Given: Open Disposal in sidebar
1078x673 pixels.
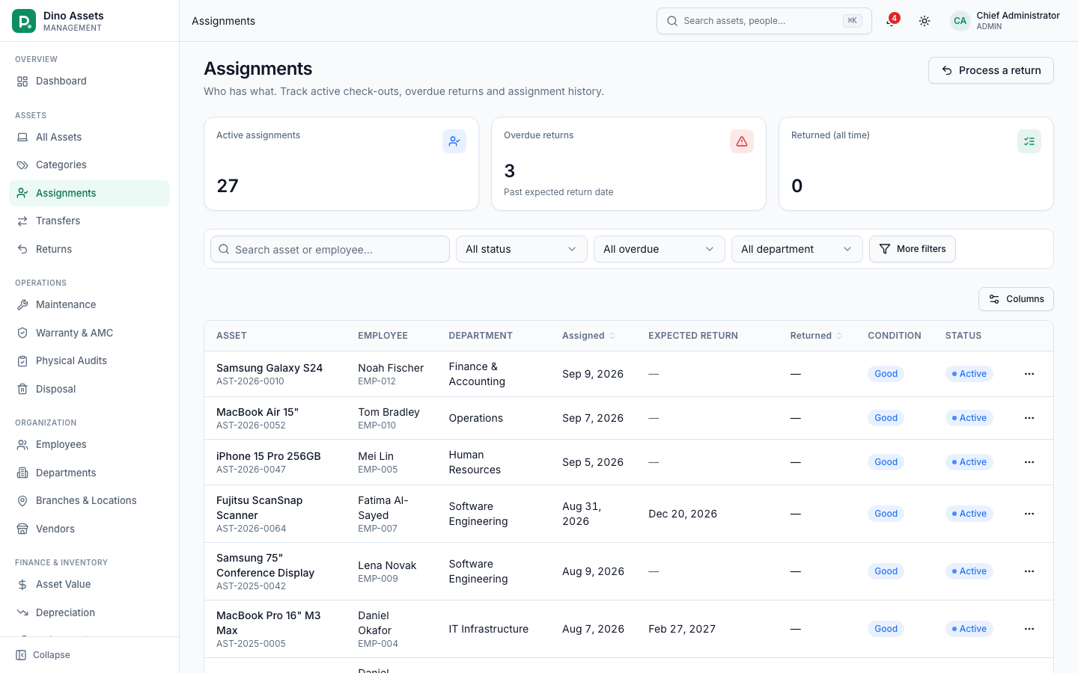Looking at the screenshot, I should (x=89, y=389).
